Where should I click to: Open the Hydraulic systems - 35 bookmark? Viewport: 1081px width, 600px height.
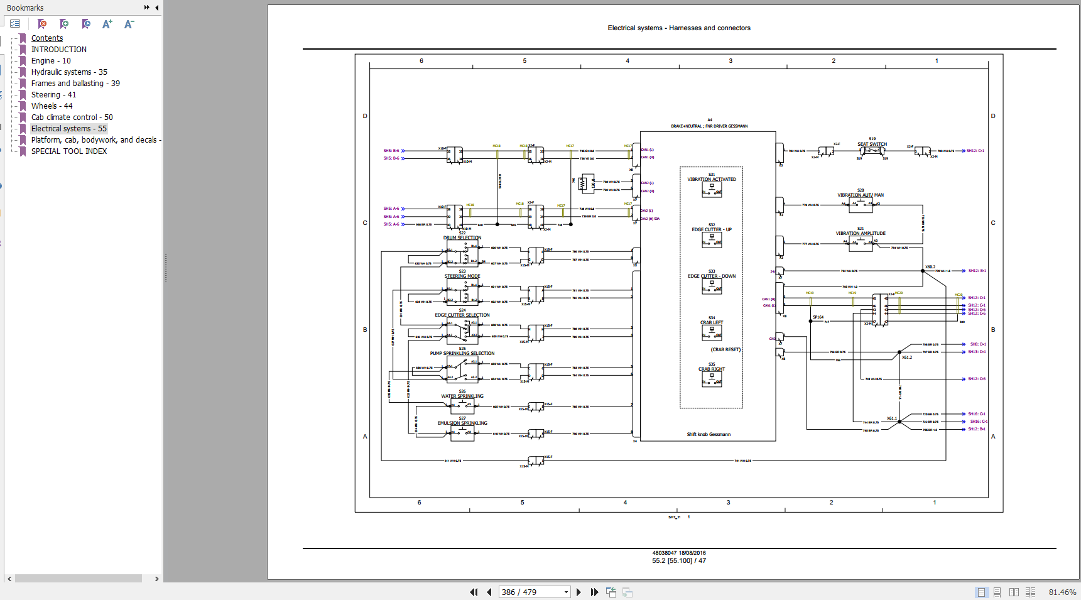point(69,72)
